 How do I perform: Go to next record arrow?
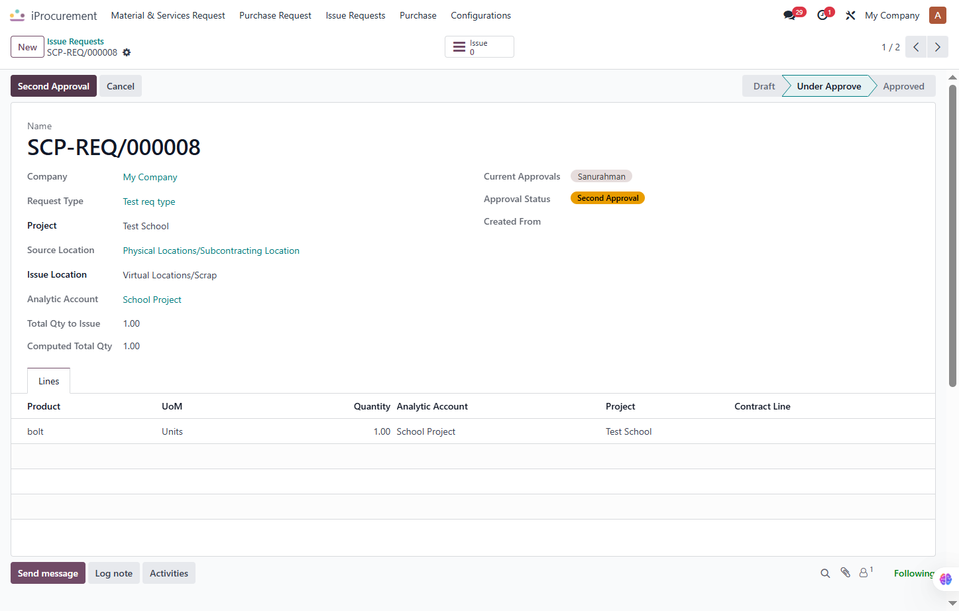coord(937,47)
